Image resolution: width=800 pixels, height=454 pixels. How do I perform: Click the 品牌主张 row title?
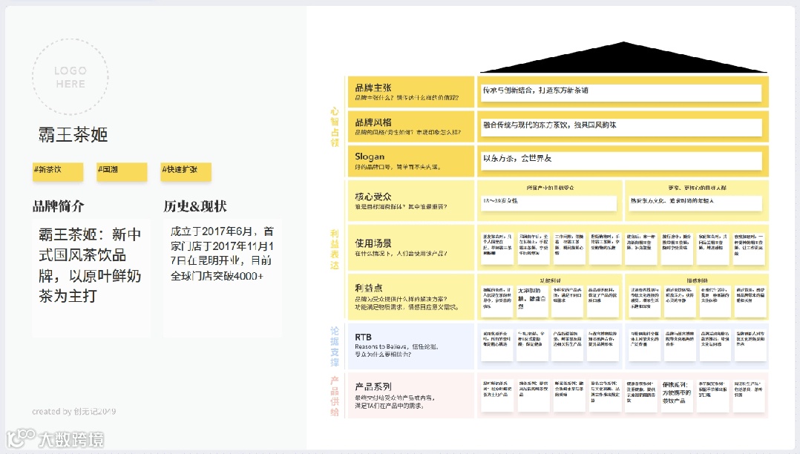[x=373, y=88]
